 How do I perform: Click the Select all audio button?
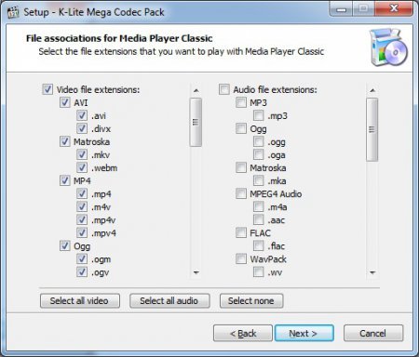pos(169,300)
